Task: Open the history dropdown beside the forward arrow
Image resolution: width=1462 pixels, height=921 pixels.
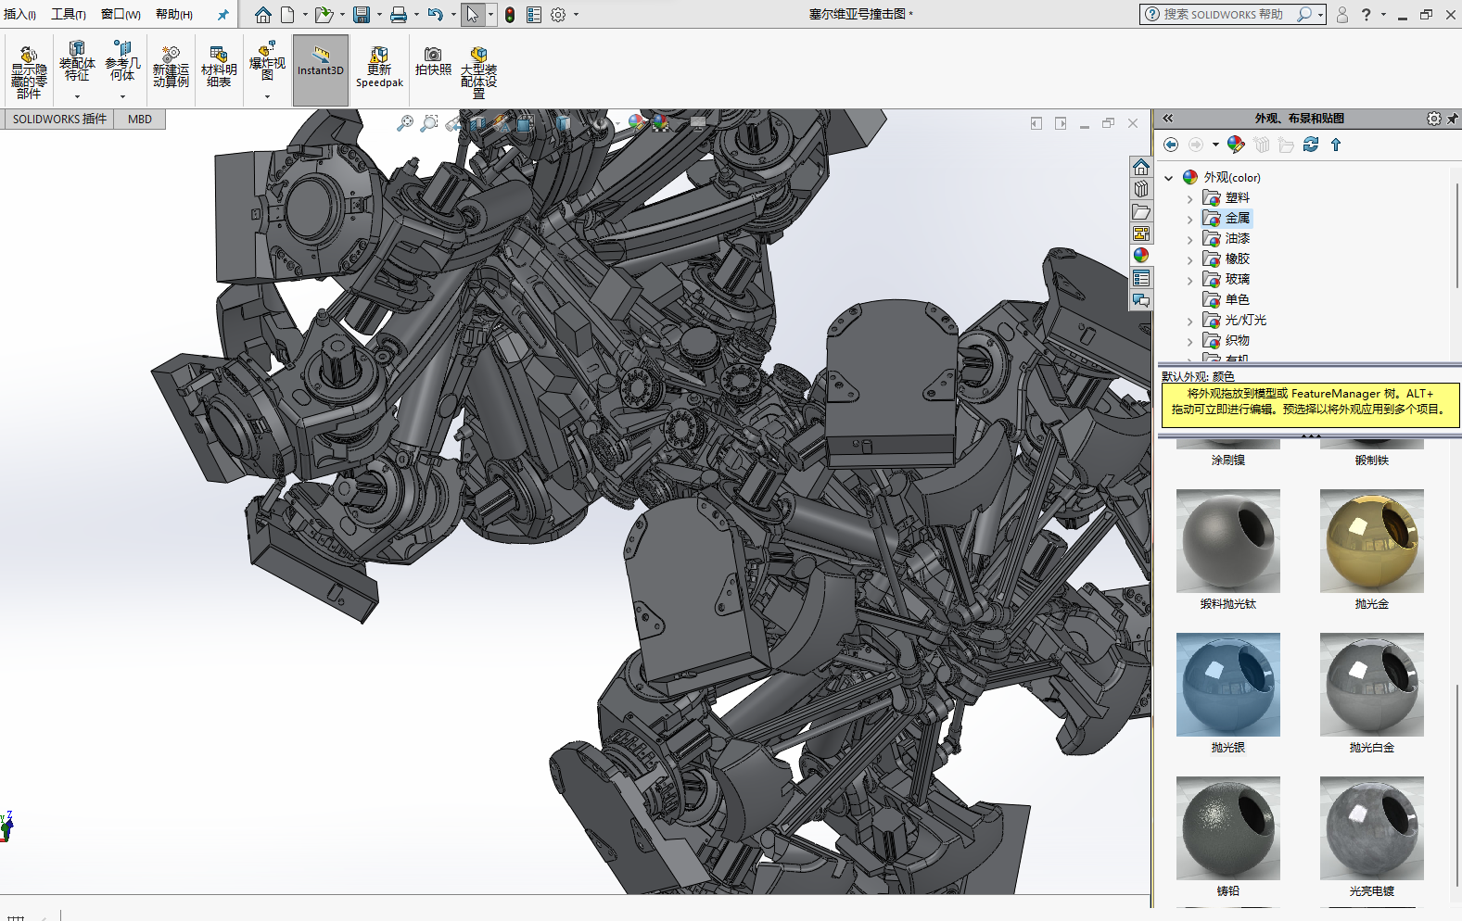Action: coord(1215,145)
